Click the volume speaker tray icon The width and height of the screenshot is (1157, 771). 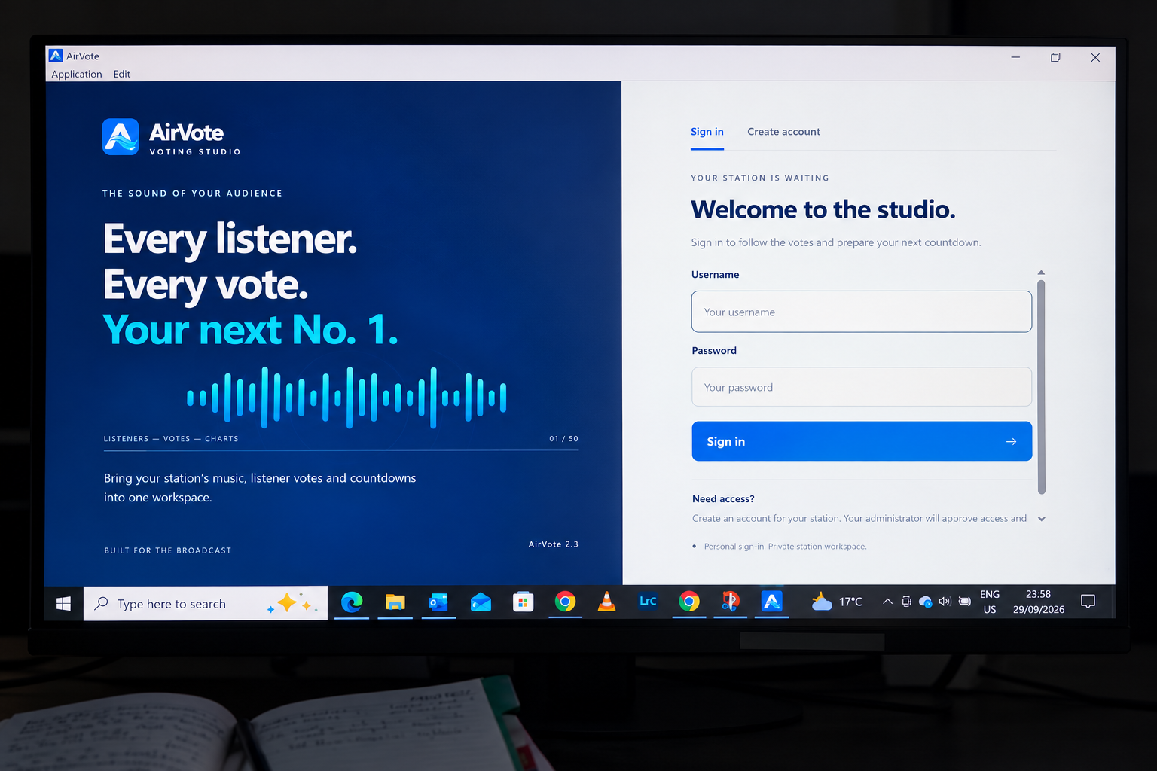tap(945, 602)
